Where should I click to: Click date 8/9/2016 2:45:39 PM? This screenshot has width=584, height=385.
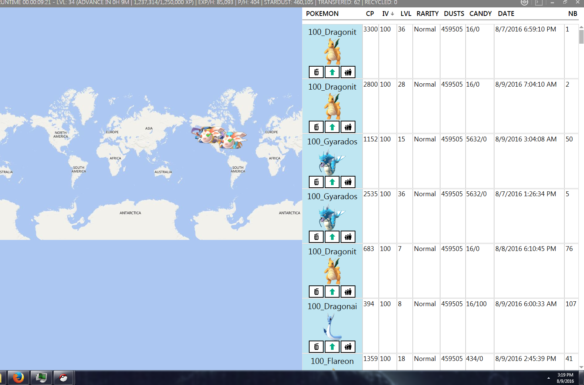526,359
